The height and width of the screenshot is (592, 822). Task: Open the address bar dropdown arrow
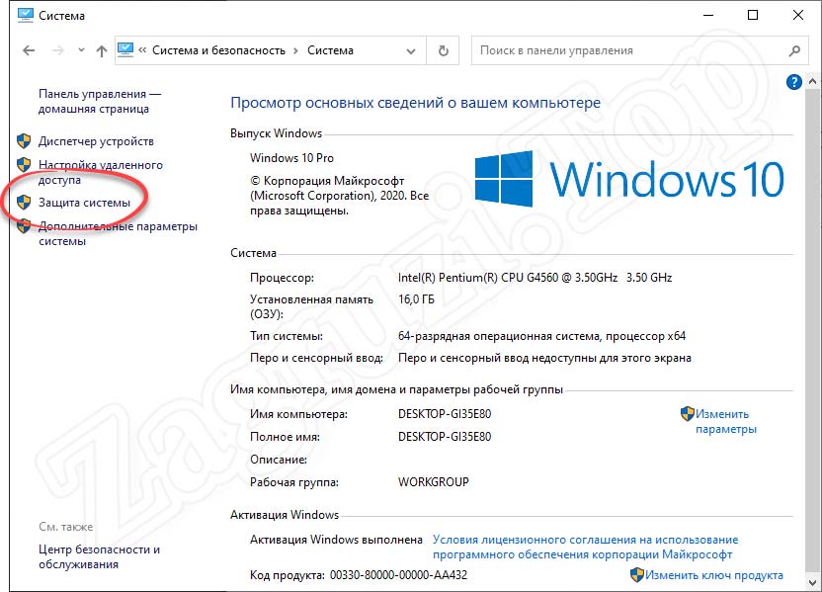pos(409,49)
